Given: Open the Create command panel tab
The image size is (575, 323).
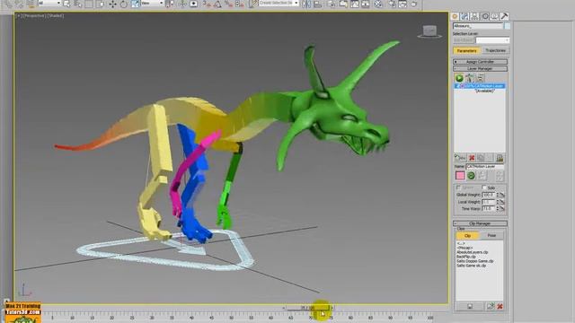Looking at the screenshot, I should point(455,16).
